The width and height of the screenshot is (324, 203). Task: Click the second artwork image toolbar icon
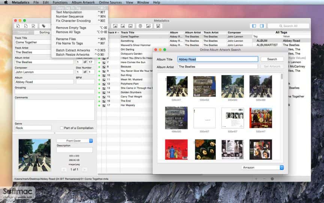[x=123, y=26]
